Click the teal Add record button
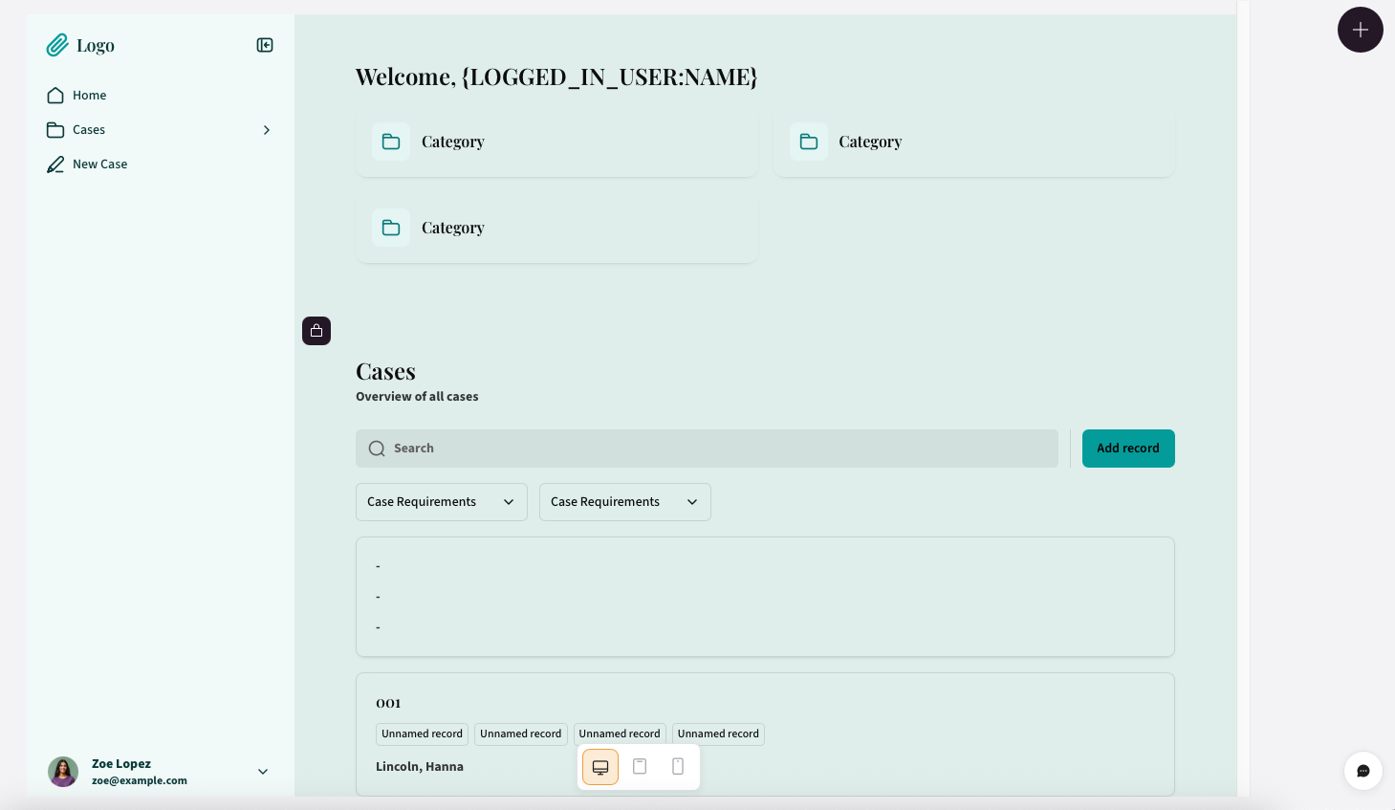Viewport: 1395px width, 810px height. (x=1128, y=448)
